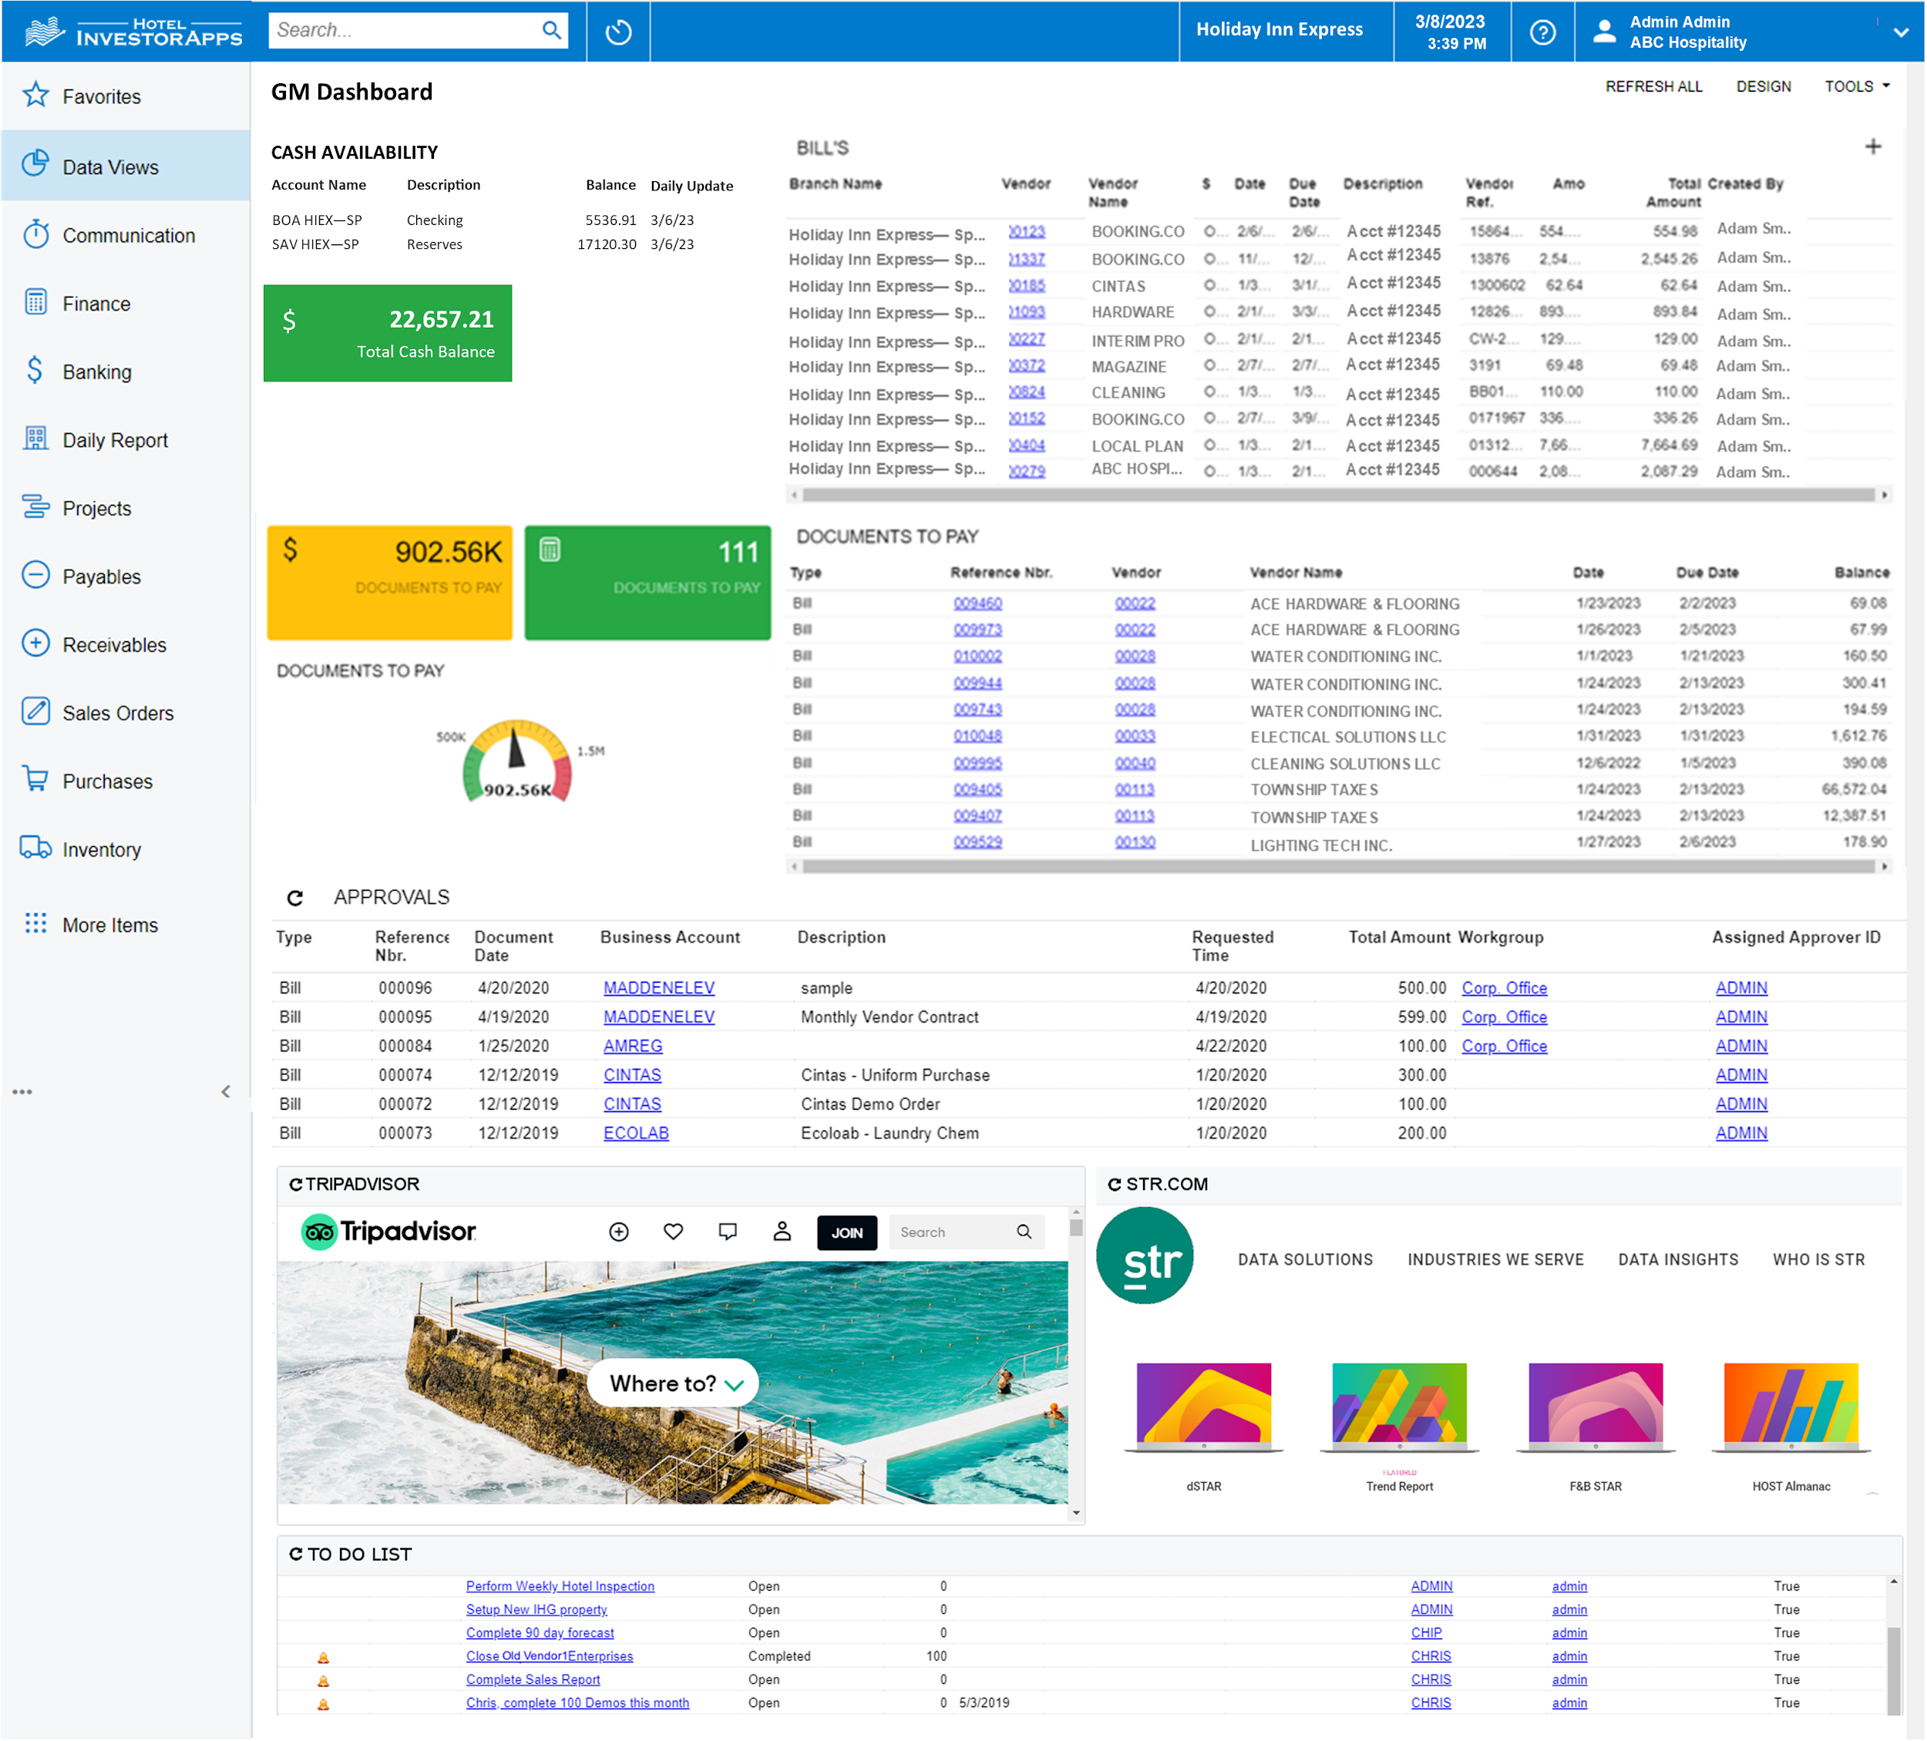Click the search magnifier icon in top bar
Viewport: 1927px width, 1741px height.
pyautogui.click(x=552, y=29)
